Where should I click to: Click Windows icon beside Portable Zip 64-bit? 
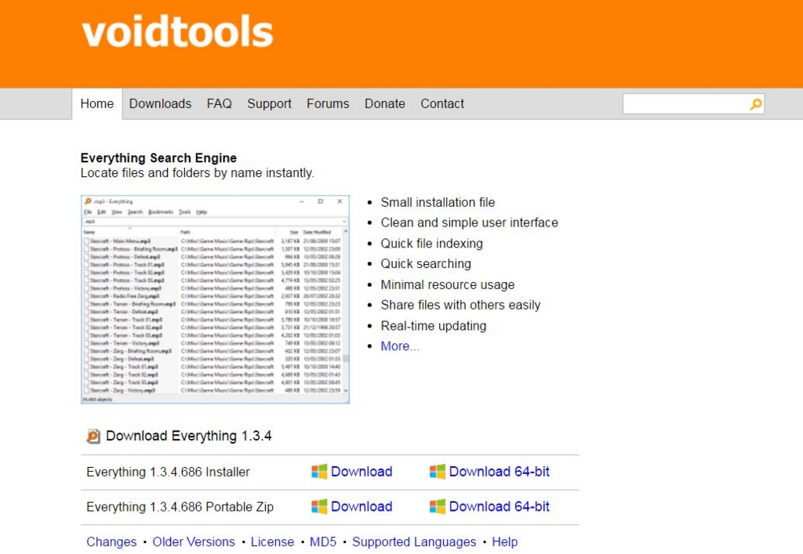click(x=438, y=506)
